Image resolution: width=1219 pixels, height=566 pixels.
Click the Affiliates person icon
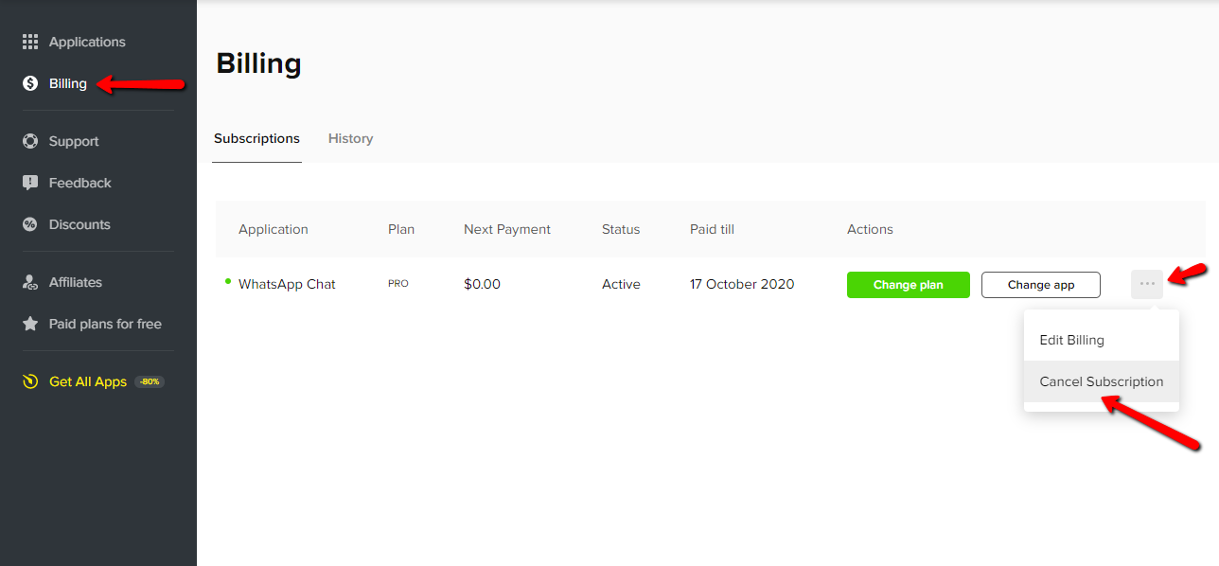tap(30, 282)
